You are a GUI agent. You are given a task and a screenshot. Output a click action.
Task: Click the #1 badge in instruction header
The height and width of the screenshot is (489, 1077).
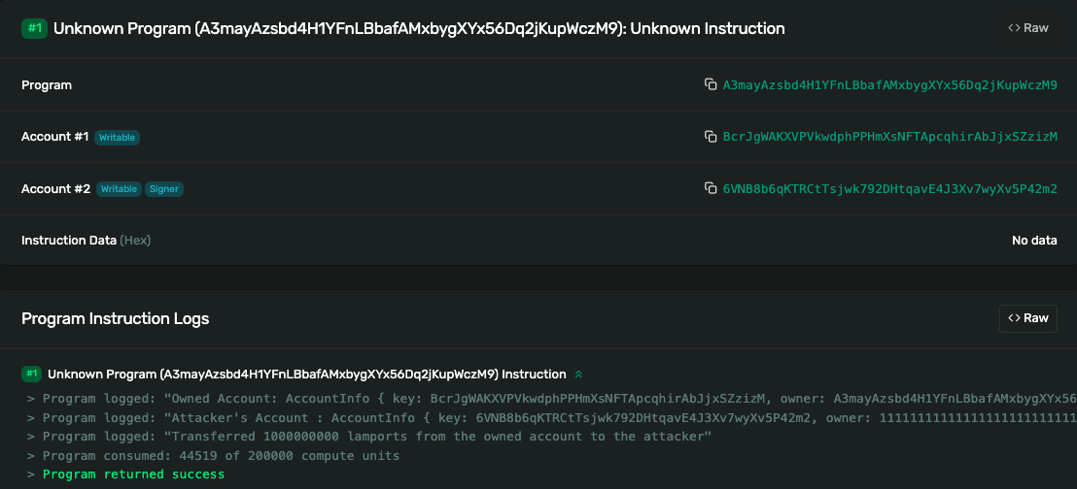tap(34, 28)
